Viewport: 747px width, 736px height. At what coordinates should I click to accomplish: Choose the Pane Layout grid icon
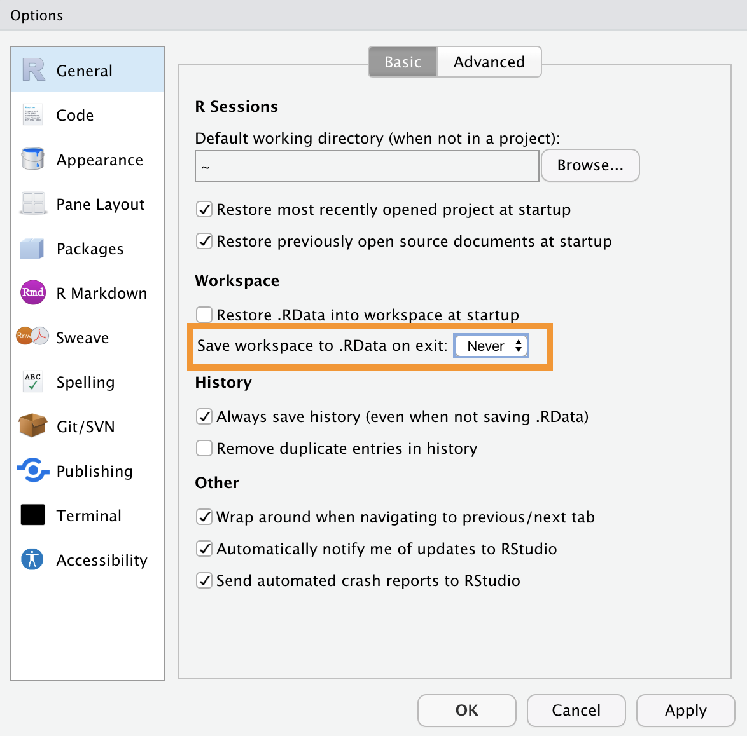point(33,203)
